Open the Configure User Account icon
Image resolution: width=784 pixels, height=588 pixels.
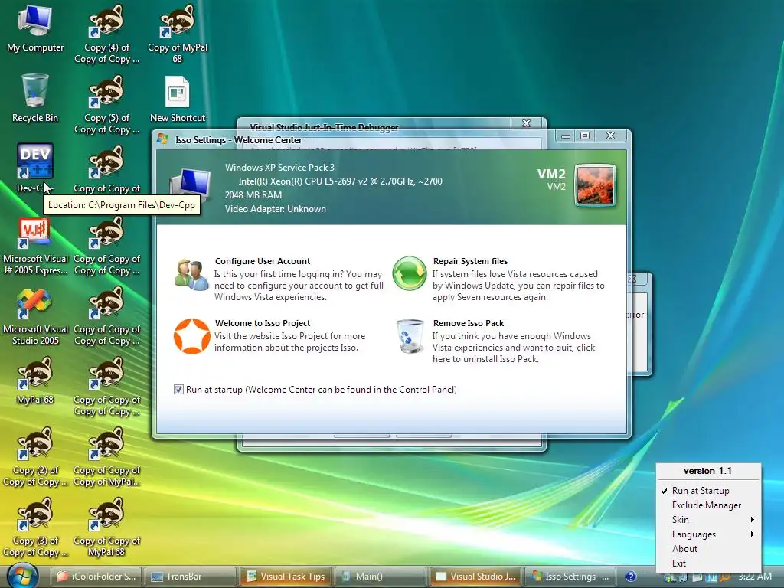pyautogui.click(x=191, y=275)
